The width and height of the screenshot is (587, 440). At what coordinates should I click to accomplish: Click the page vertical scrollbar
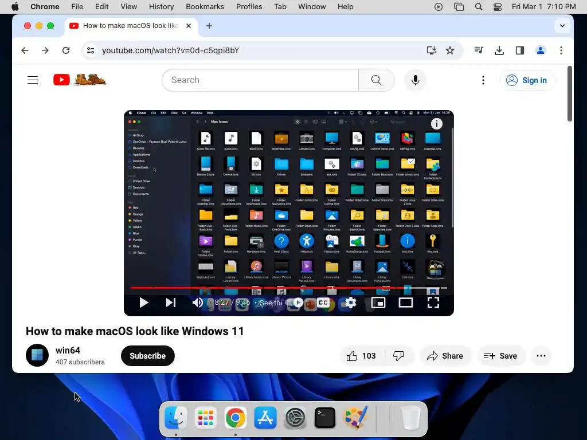(x=569, y=93)
